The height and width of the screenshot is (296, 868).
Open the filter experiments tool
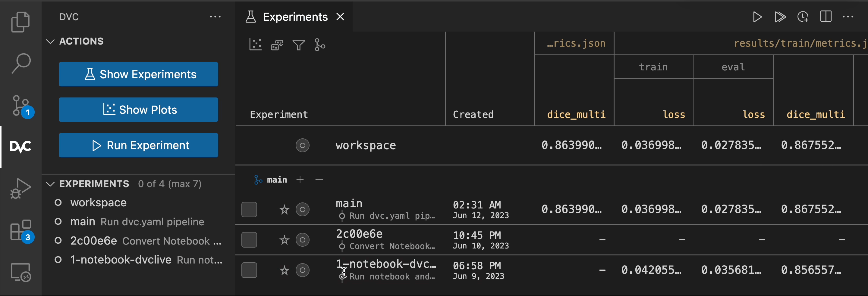(299, 45)
